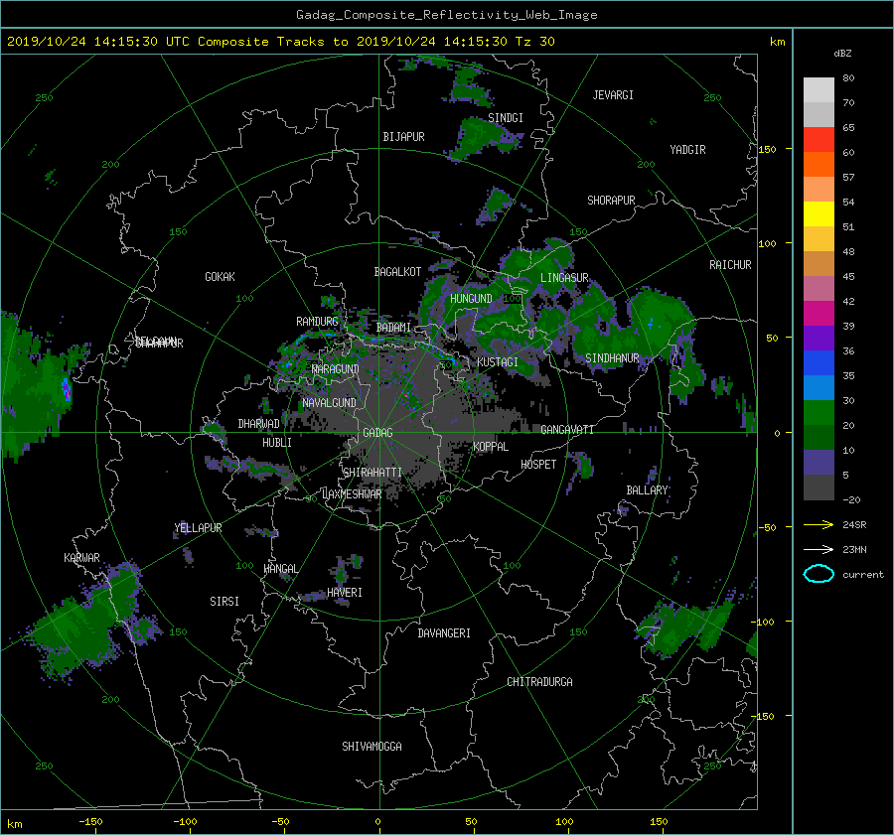The height and width of the screenshot is (835, 894).
Task: Select the HUBLI city label
Action: click(277, 443)
